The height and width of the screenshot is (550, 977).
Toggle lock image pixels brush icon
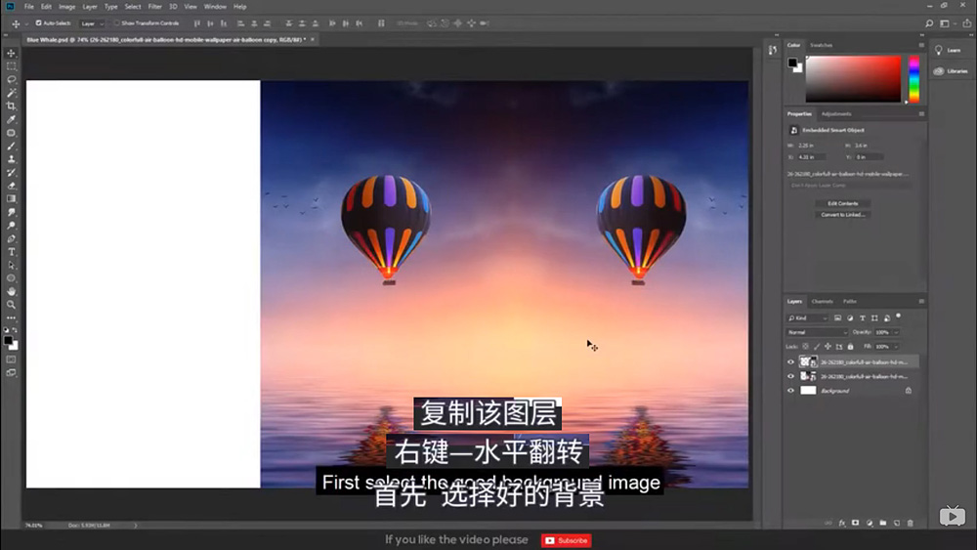(x=817, y=347)
